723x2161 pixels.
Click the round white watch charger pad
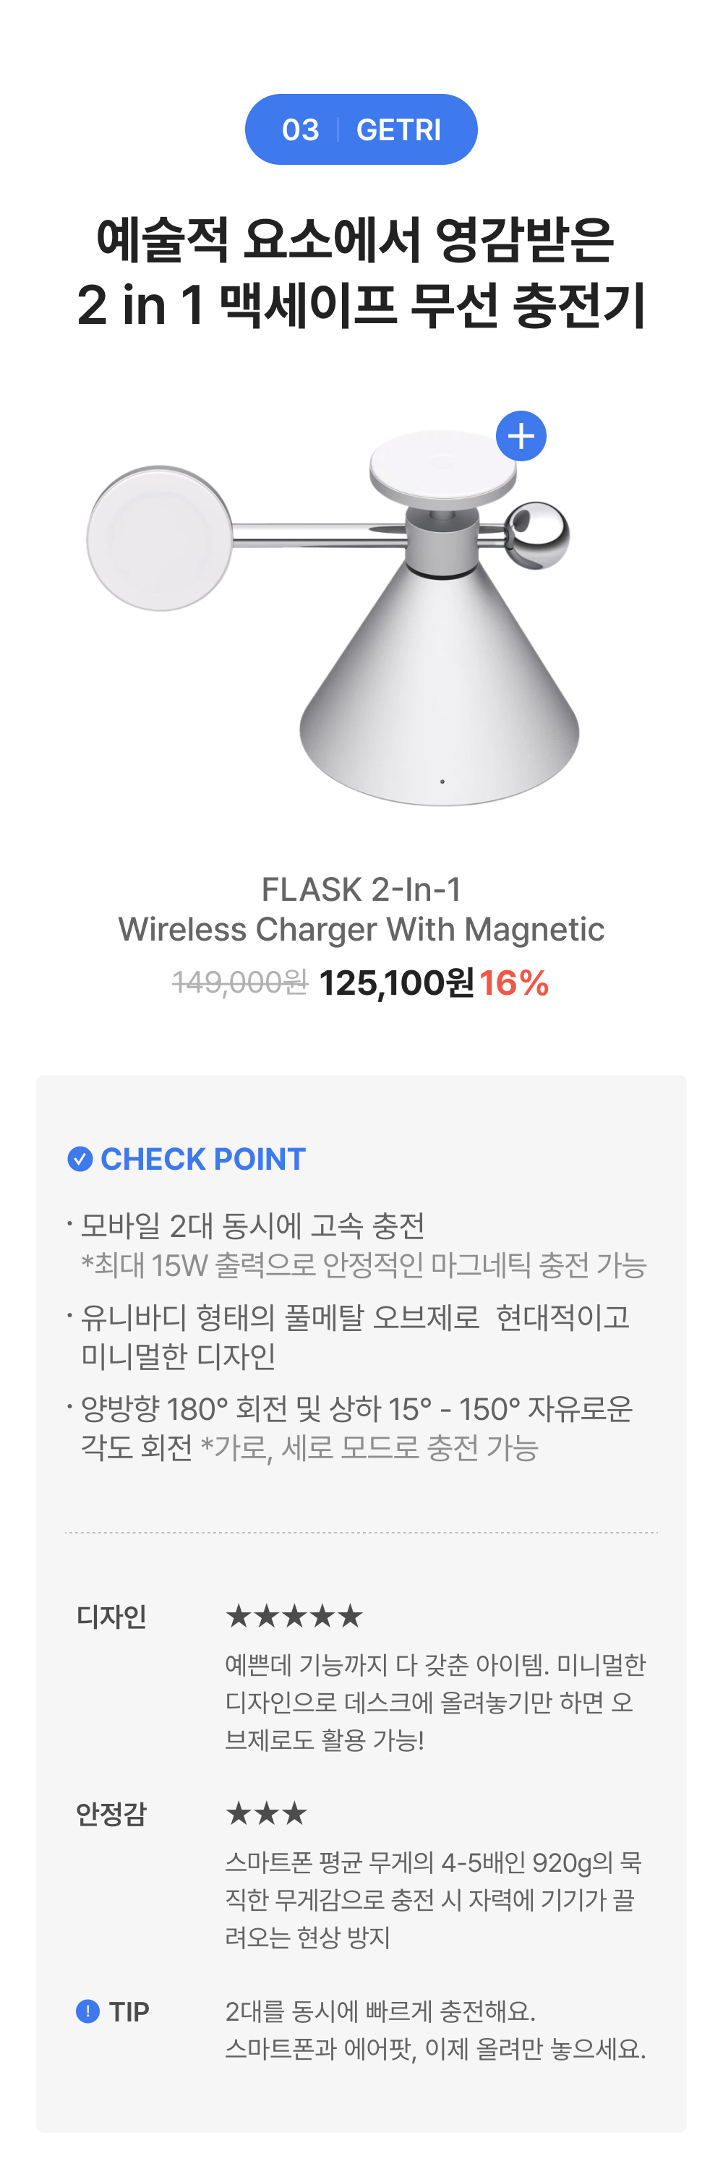click(x=159, y=539)
